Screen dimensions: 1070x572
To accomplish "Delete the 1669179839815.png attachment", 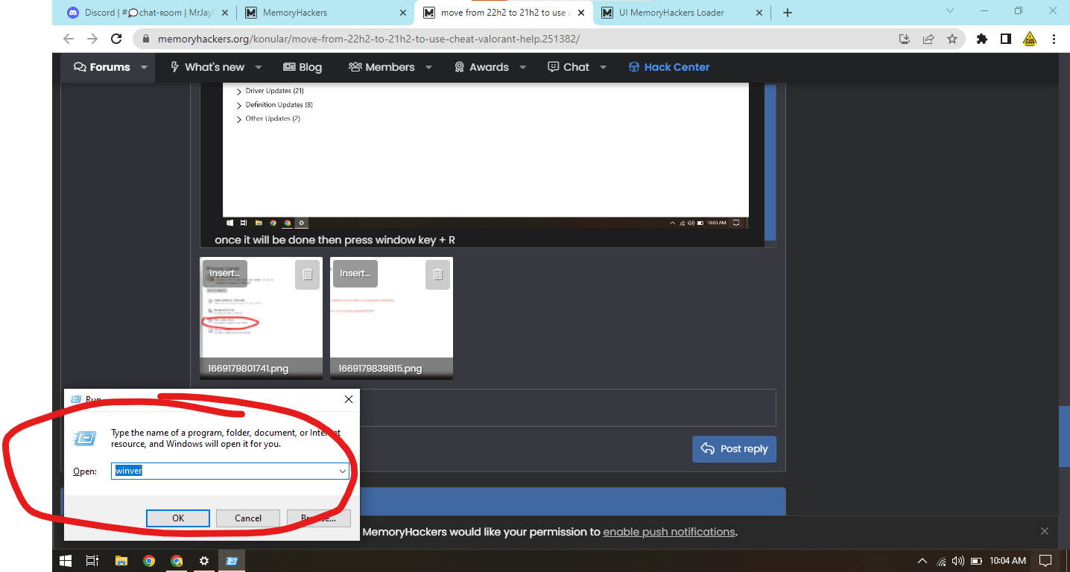I will pyautogui.click(x=438, y=274).
